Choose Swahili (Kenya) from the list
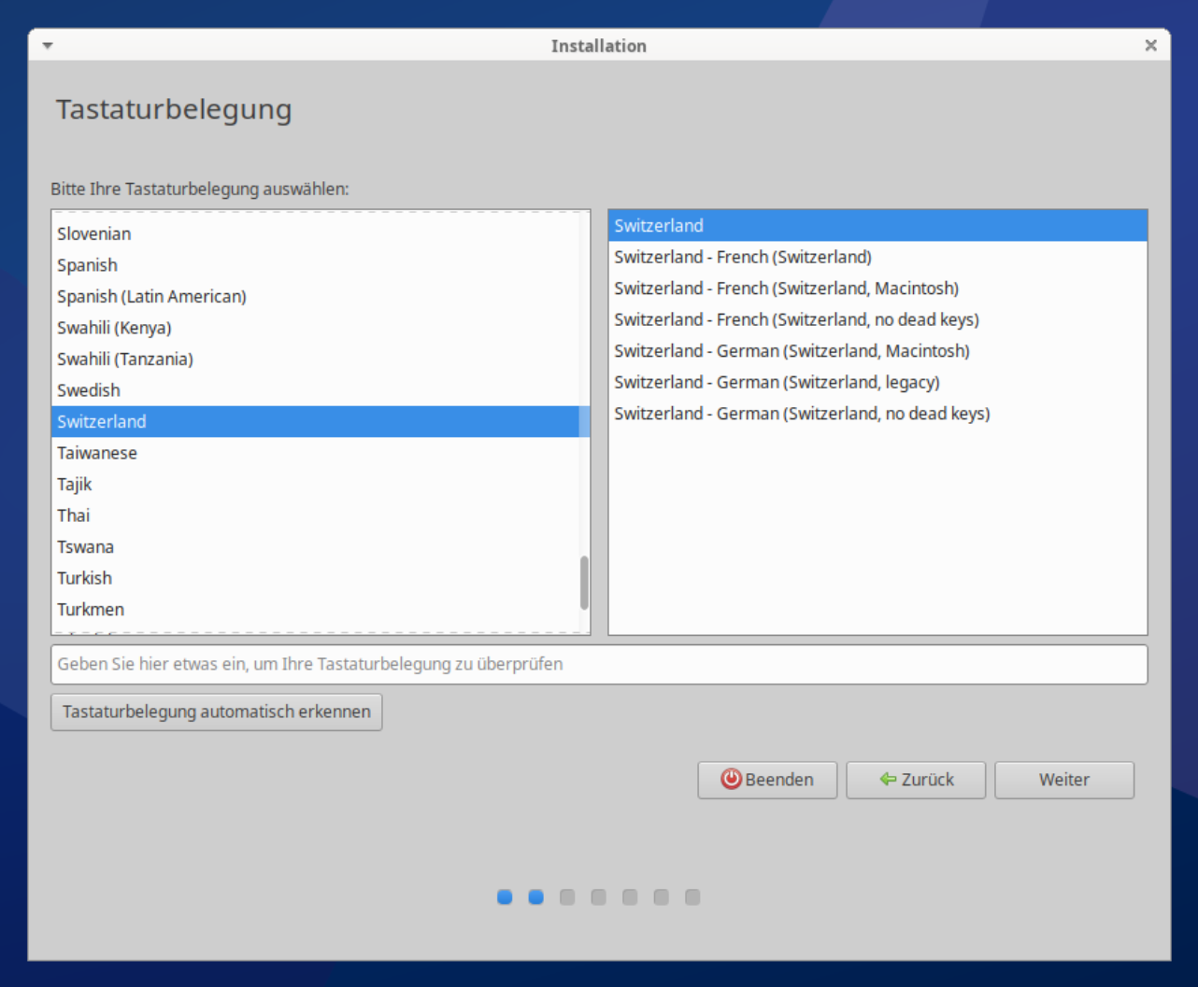Screen dimensions: 1198x987 tap(114, 328)
